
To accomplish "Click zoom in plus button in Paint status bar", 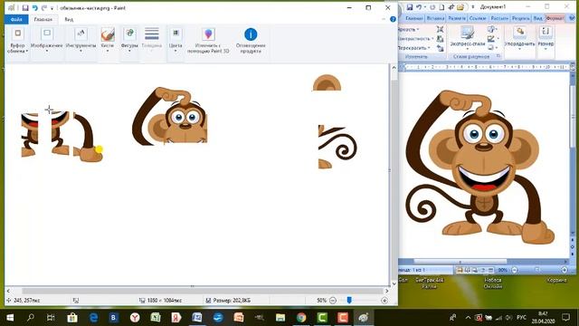I will coord(384,301).
